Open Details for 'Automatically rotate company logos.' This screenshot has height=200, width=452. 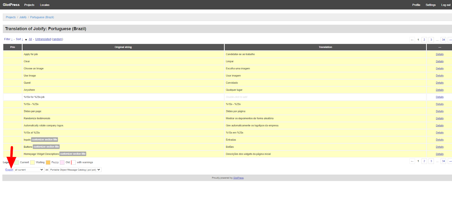point(440,125)
